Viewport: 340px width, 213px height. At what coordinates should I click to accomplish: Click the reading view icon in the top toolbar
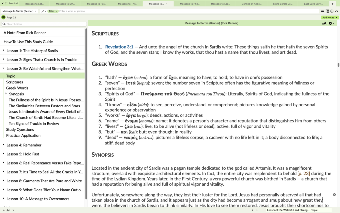[328, 11]
